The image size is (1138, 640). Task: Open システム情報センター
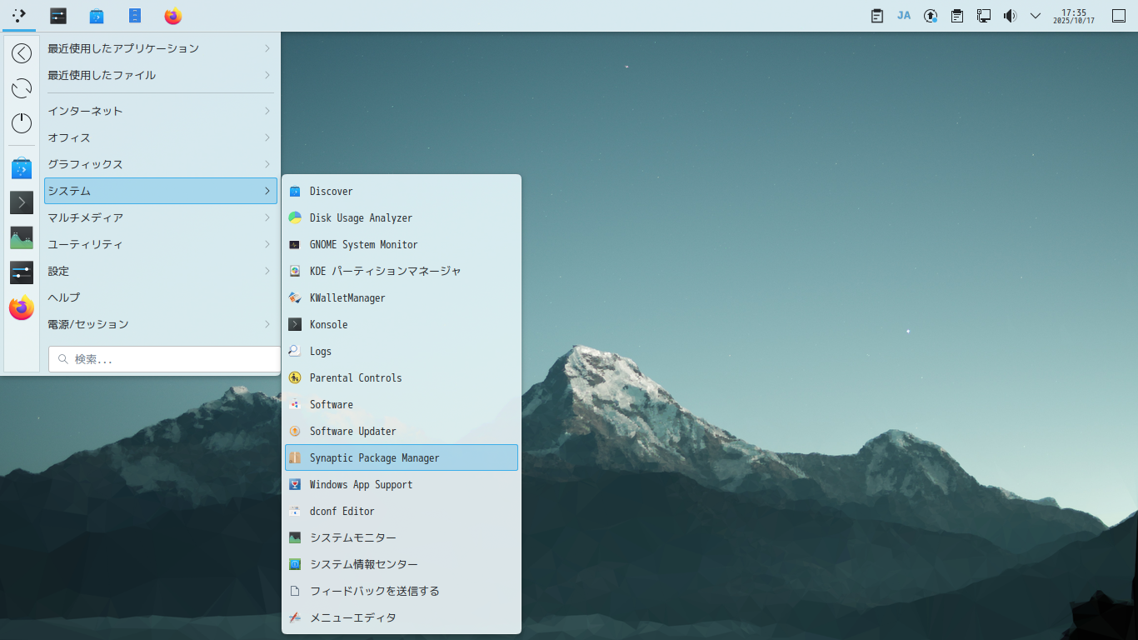pos(402,565)
